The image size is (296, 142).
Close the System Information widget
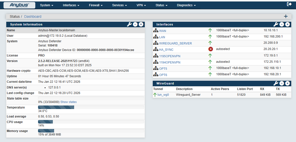141,24
